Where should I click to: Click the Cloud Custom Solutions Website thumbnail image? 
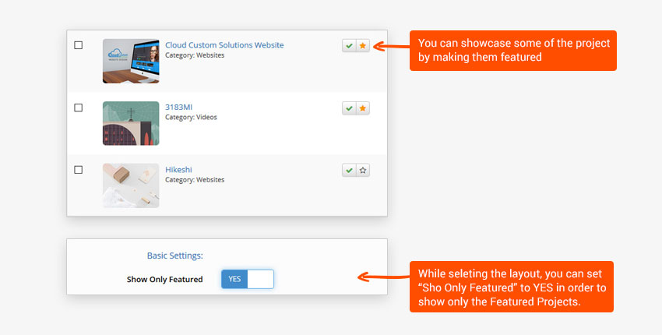[x=131, y=61]
